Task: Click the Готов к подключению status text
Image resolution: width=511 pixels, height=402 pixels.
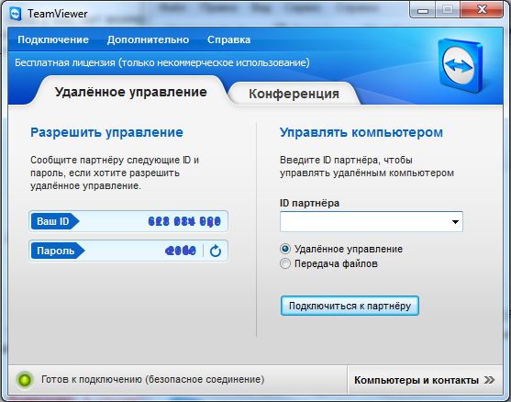Action: point(153,379)
